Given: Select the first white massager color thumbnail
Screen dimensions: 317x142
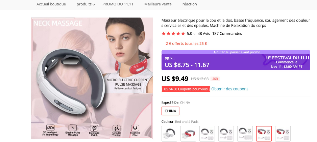Looking at the screenshot, I should (169, 133).
